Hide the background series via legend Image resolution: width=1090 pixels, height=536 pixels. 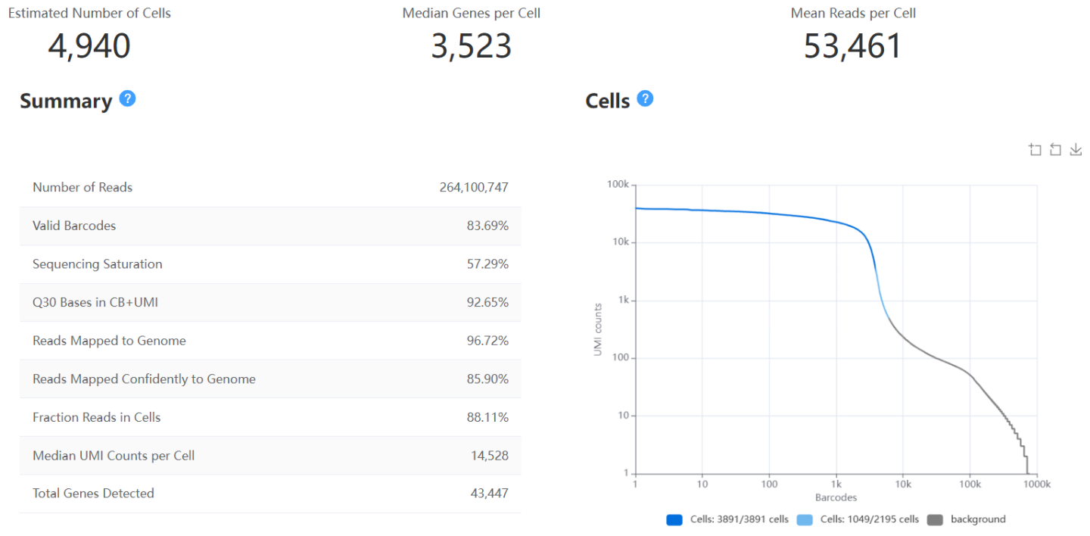tap(967, 519)
